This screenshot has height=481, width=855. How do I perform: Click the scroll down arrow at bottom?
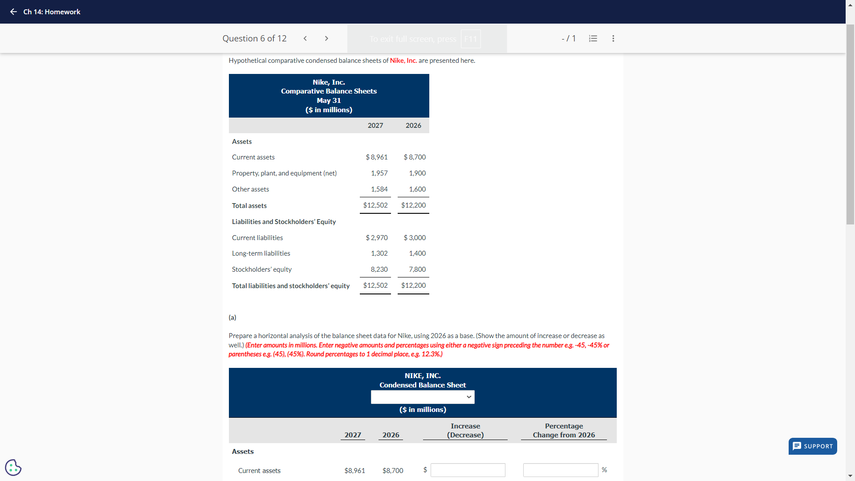pos(850,476)
